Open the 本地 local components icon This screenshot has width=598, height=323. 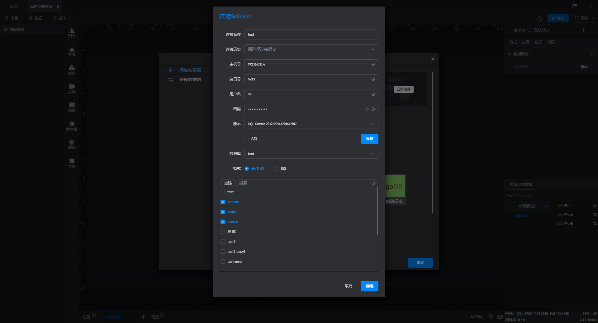pyautogui.click(x=72, y=163)
